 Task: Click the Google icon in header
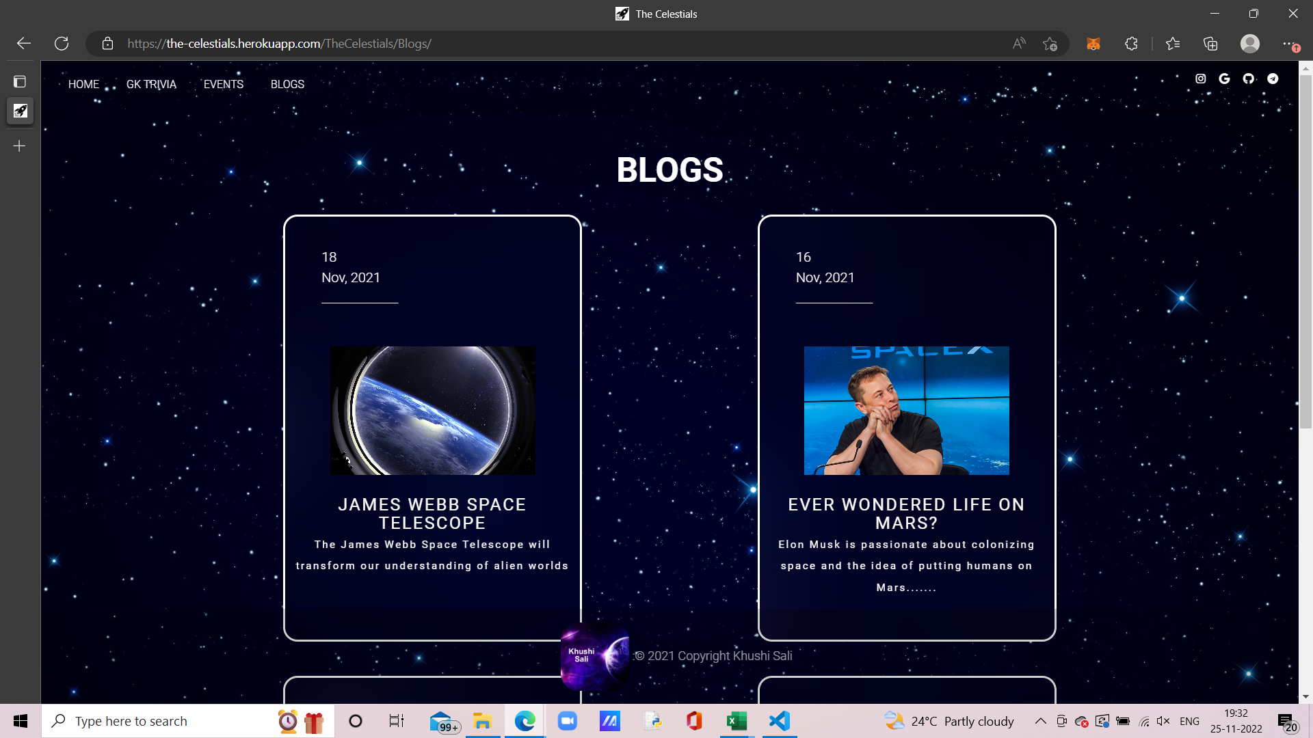point(1224,79)
